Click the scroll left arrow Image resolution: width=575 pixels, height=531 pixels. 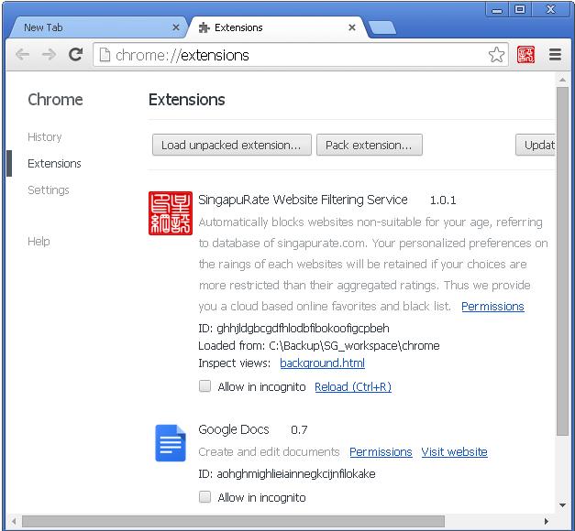tap(14, 521)
